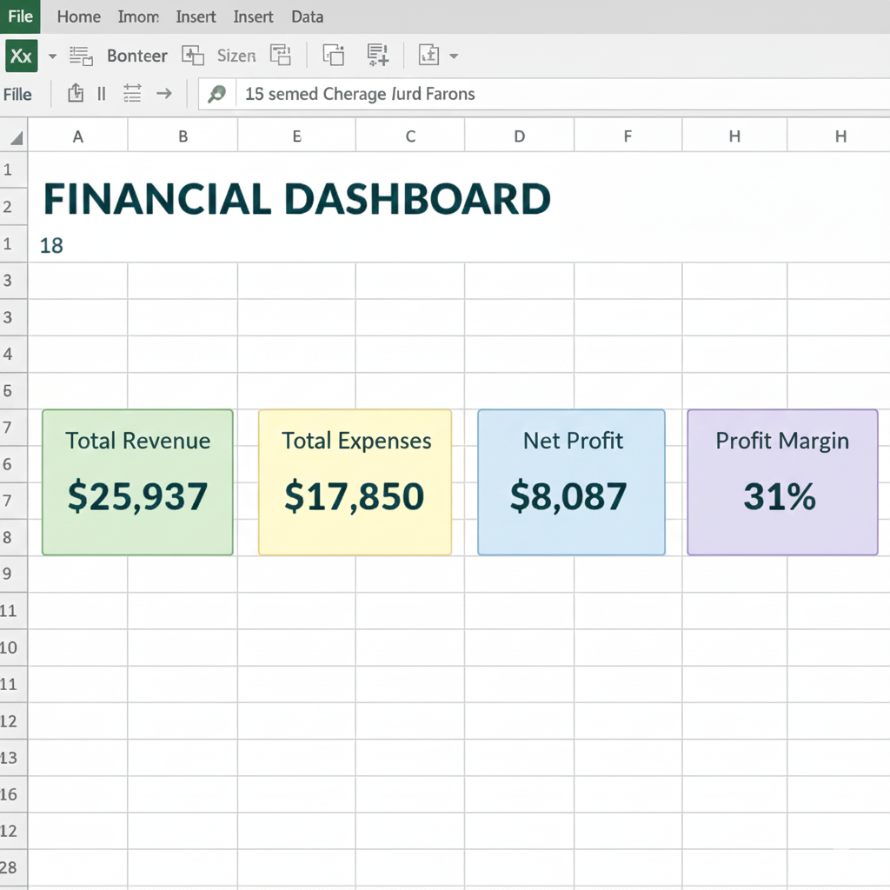Click the two vertical bars icon
The image size is (890, 890).
coord(102,94)
